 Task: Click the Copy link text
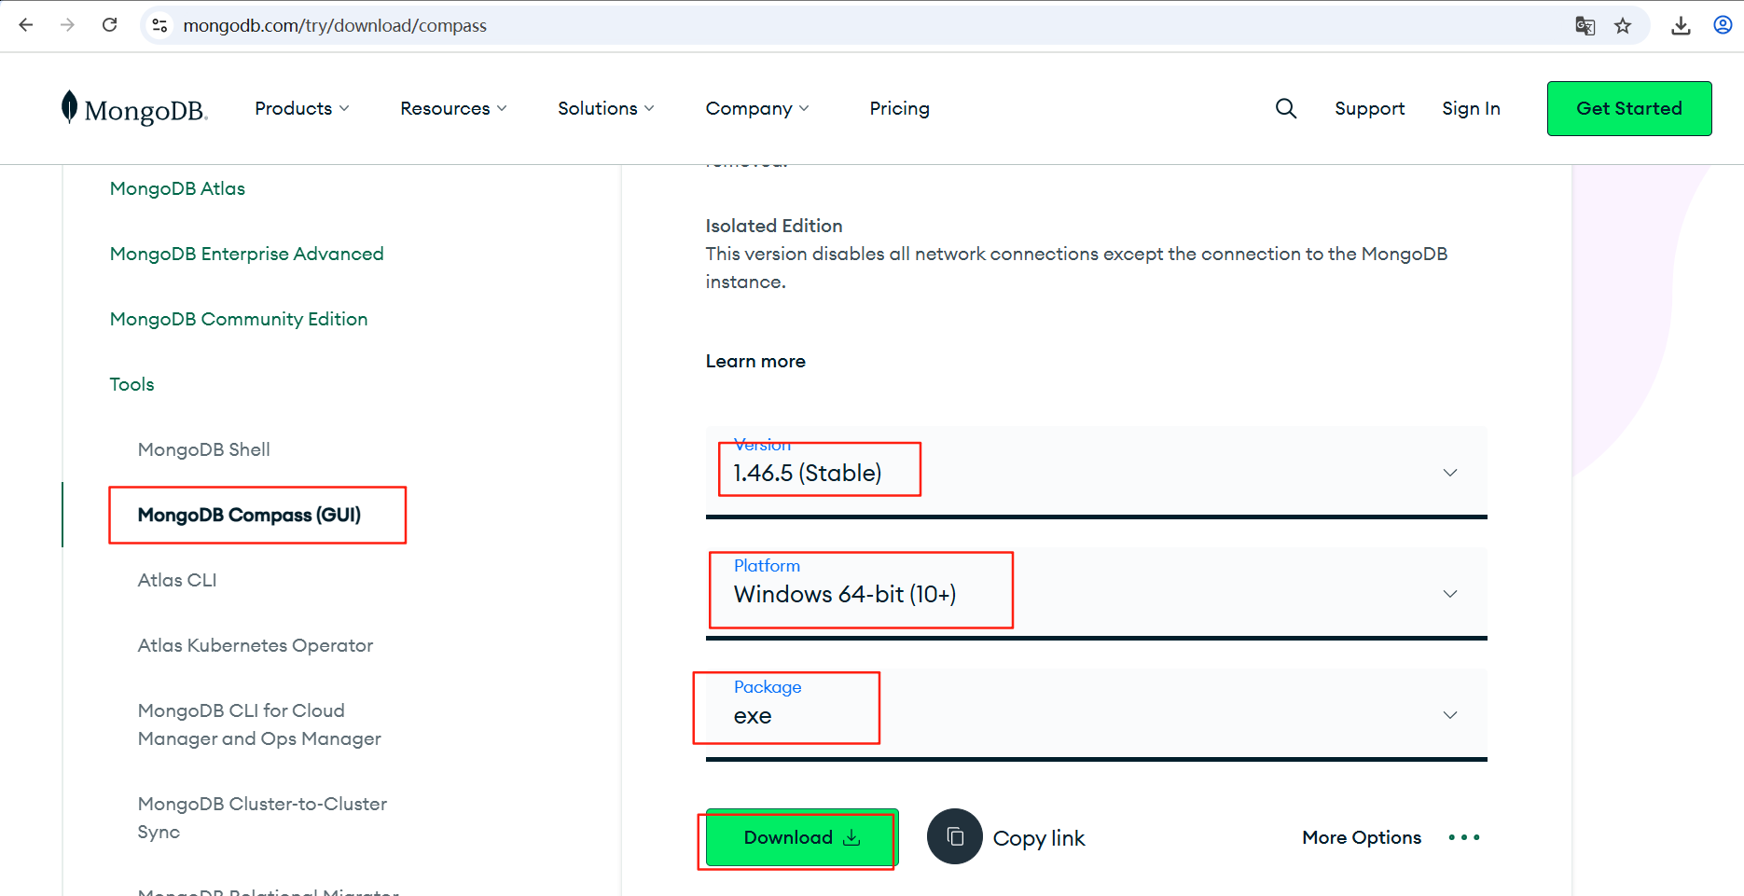pos(1039,838)
